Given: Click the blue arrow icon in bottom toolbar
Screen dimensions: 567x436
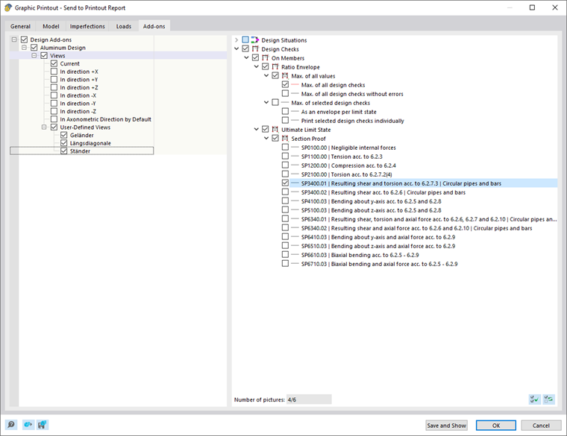Looking at the screenshot, I should [28, 424].
